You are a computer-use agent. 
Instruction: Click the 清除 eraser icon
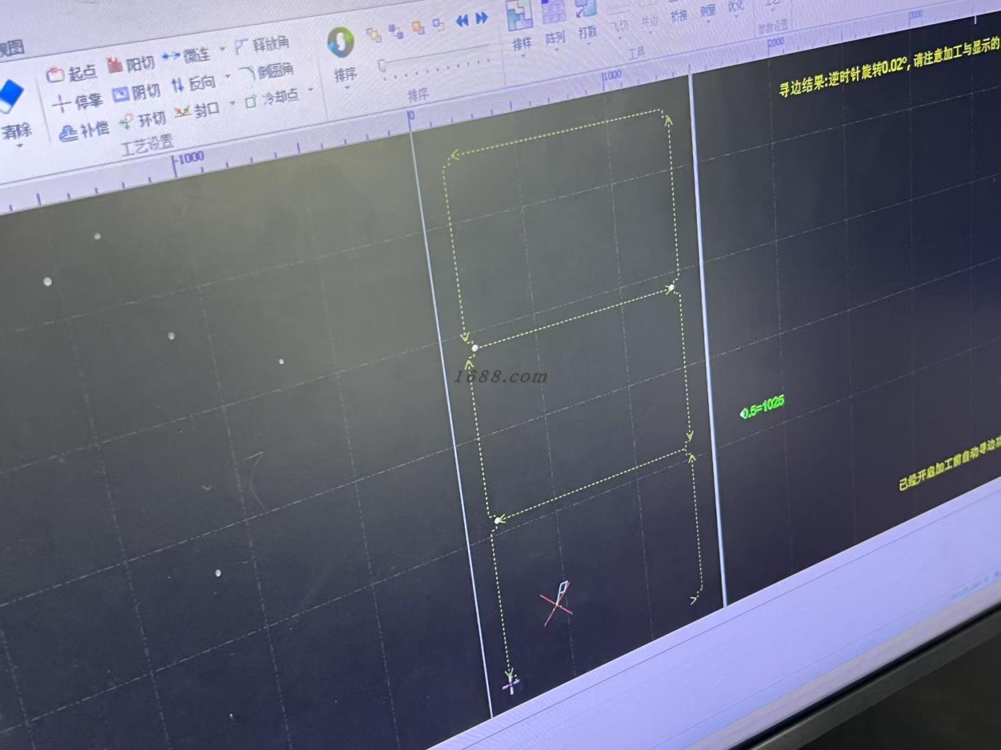[x=11, y=96]
